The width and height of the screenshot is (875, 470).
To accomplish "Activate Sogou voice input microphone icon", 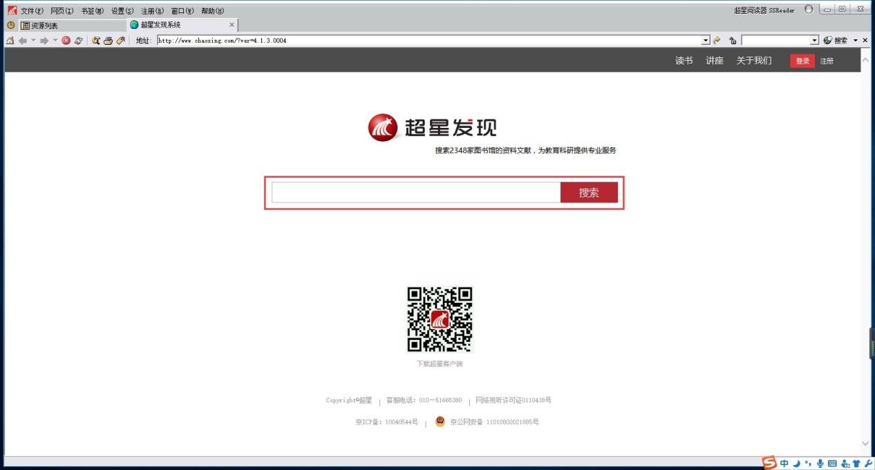I will tap(821, 463).
